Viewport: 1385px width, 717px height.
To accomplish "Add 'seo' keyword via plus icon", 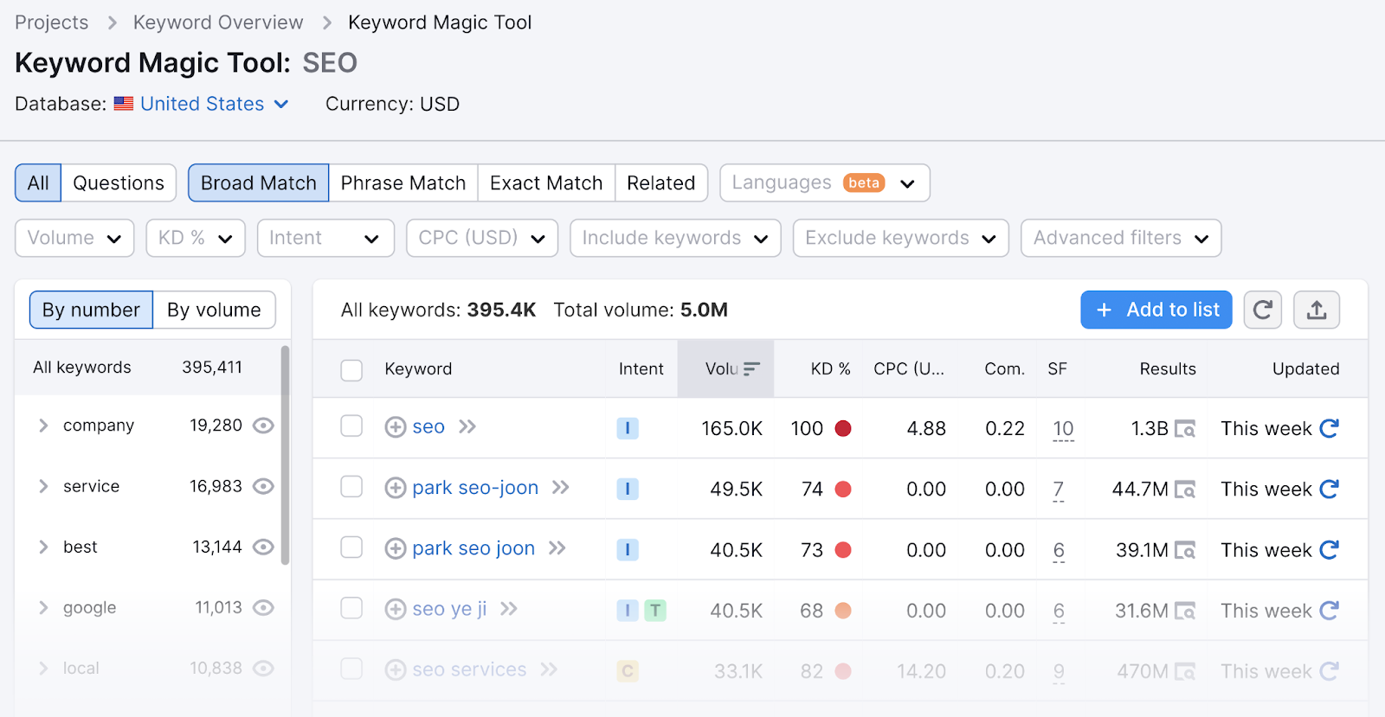I will (395, 427).
